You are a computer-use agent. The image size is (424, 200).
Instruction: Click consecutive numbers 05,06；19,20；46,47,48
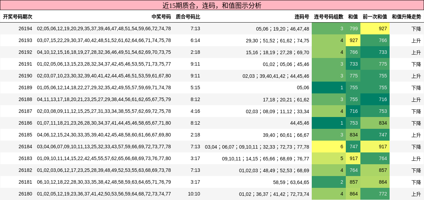(283, 28)
